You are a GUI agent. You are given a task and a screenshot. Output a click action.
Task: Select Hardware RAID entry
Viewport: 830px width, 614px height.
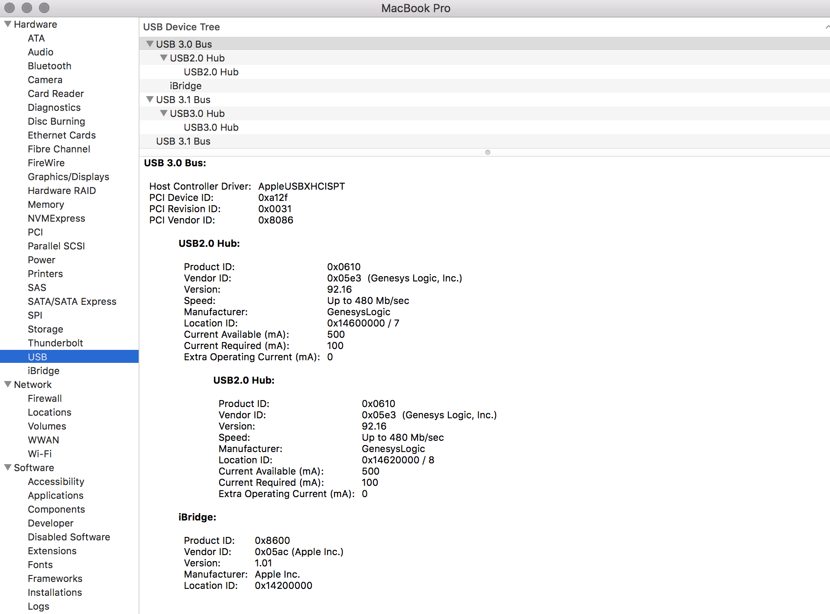pos(62,191)
